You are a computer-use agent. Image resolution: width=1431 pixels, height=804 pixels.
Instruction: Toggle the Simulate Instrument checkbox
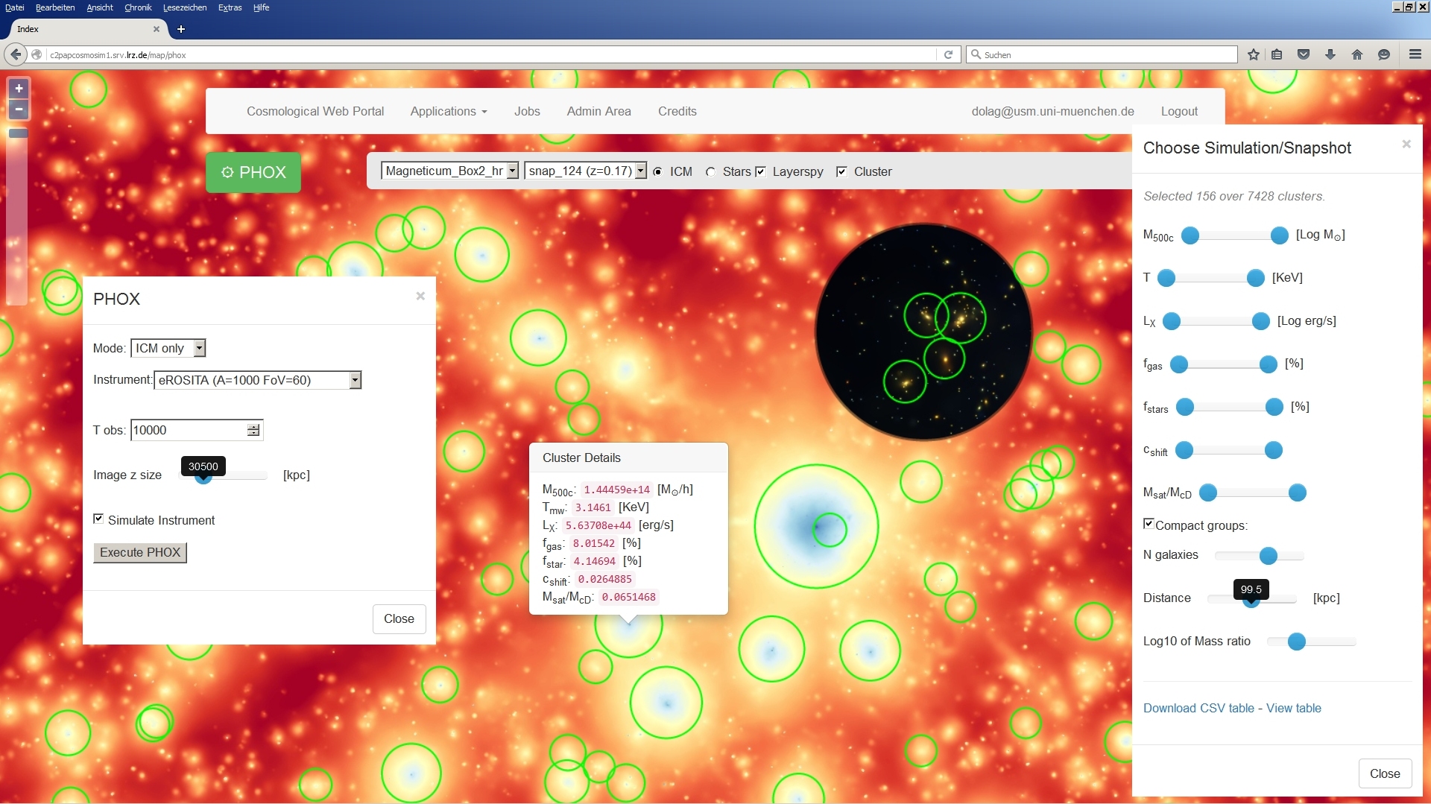[98, 519]
